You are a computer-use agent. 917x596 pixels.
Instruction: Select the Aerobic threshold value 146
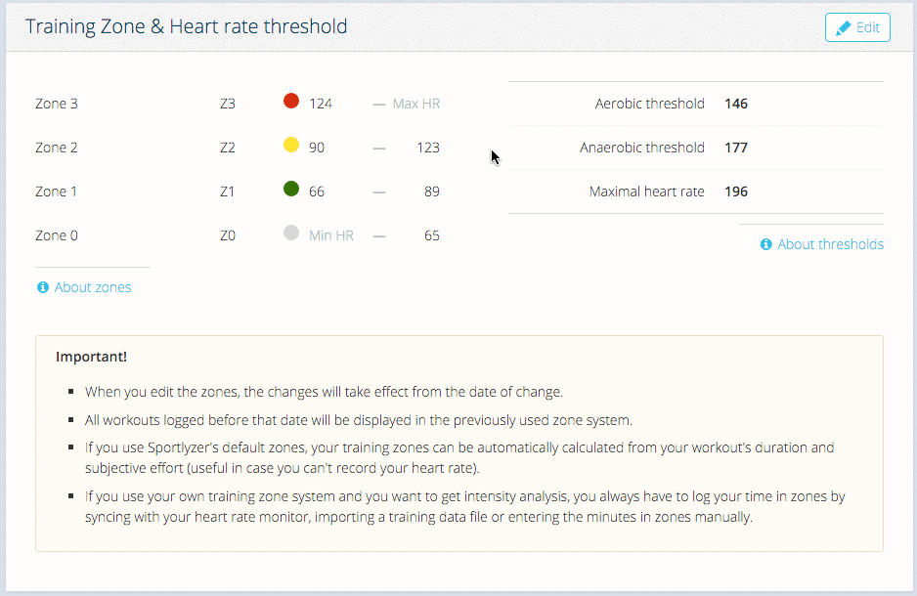(736, 104)
